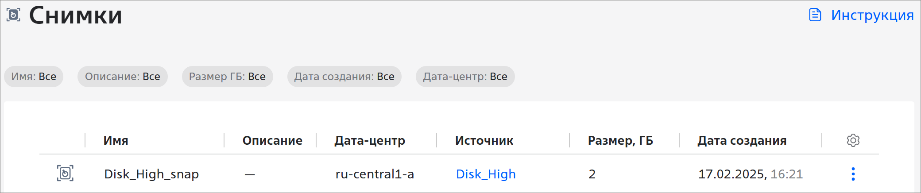The width and height of the screenshot is (921, 193).
Task: Sort by the Источник column header
Action: point(484,140)
